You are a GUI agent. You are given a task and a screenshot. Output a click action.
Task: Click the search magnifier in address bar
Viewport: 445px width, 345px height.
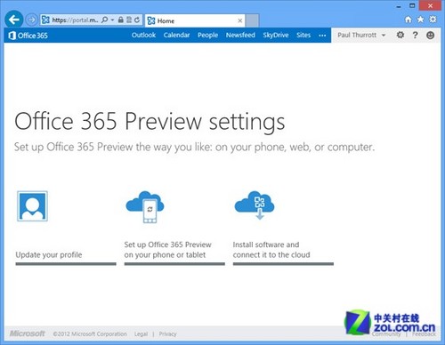point(104,20)
